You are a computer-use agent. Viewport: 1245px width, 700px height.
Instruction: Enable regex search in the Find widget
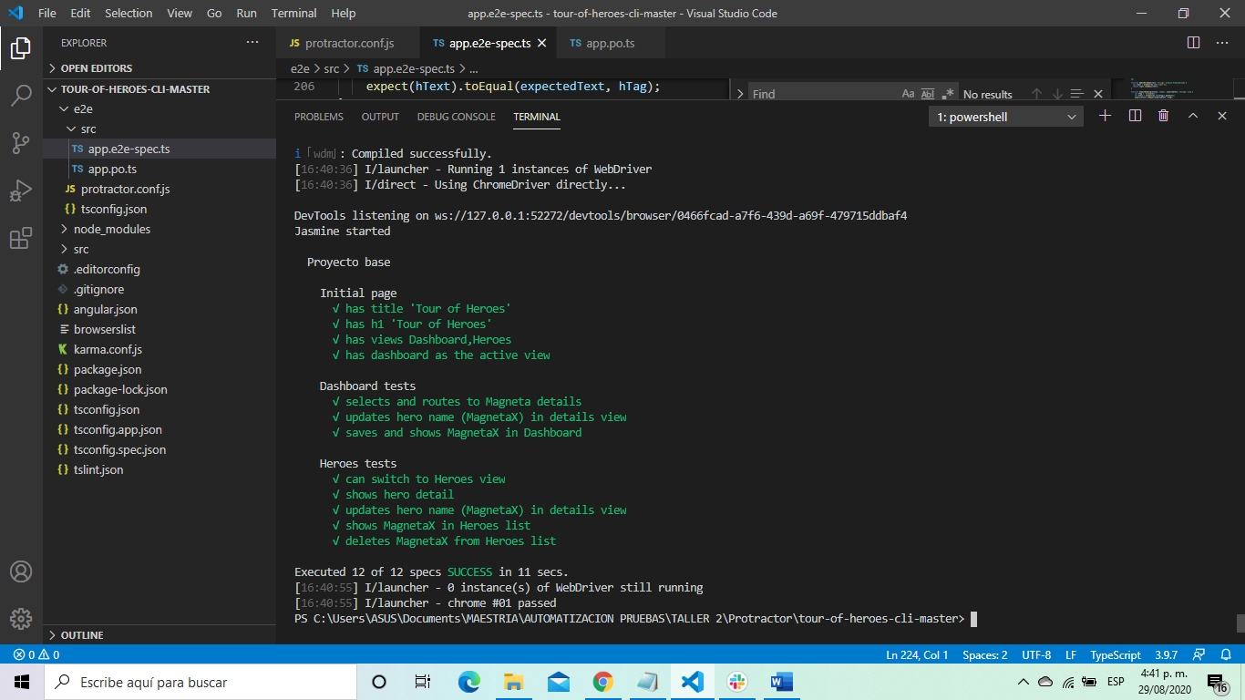[x=946, y=93]
